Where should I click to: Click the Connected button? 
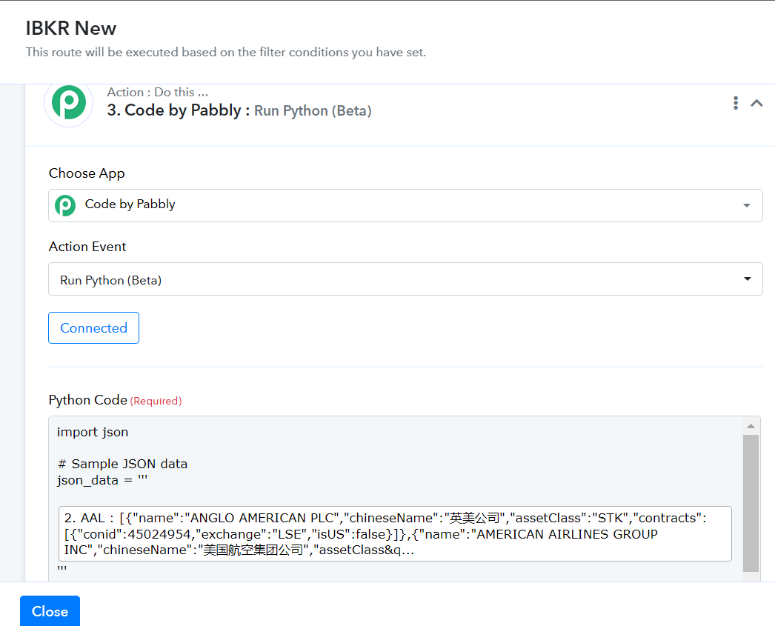coord(93,327)
